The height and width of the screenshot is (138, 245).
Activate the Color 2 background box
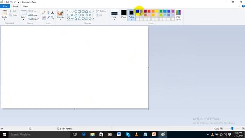(x=131, y=15)
